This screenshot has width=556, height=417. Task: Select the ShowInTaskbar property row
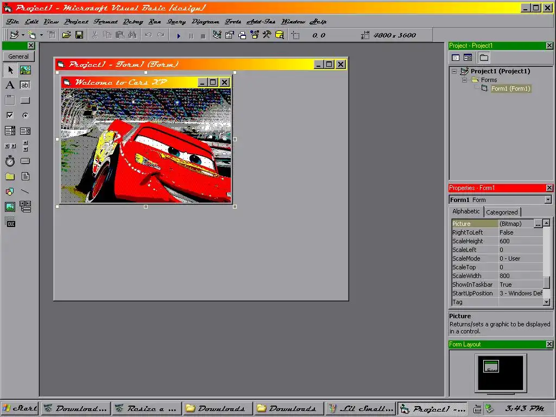tap(497, 285)
